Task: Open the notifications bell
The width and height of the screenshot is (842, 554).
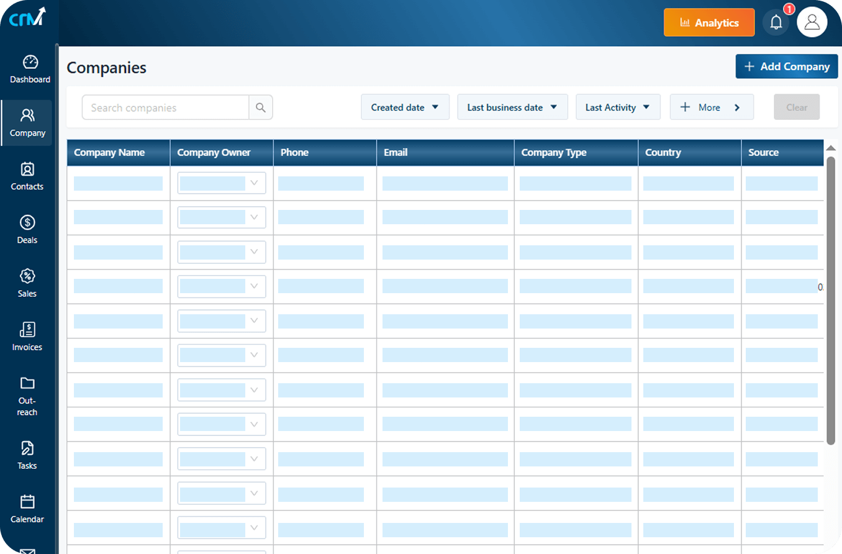Action: click(776, 22)
